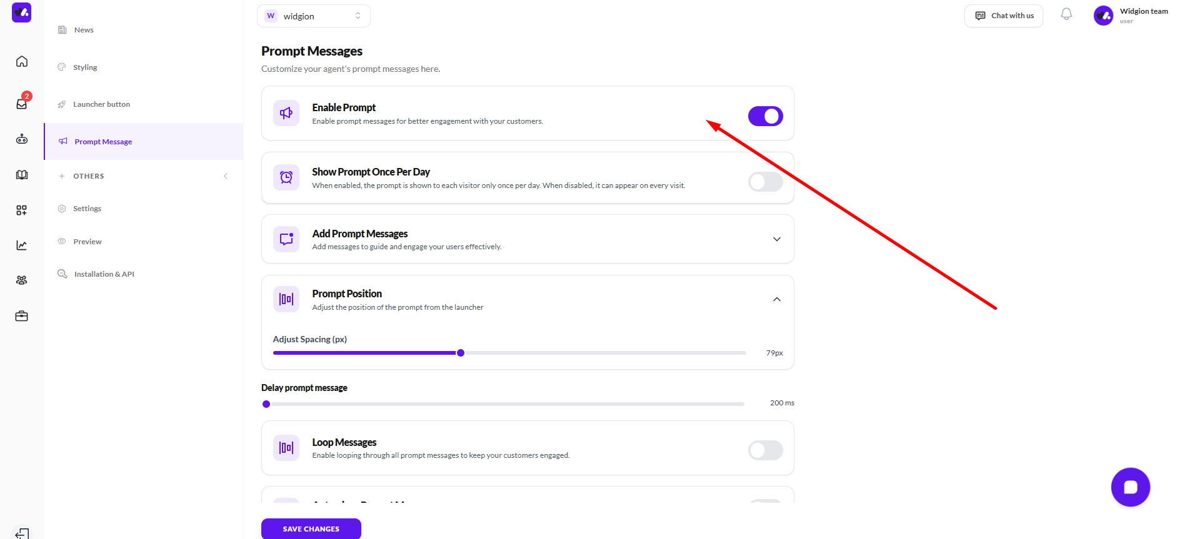Enable the Loop Messages switch

[765, 450]
